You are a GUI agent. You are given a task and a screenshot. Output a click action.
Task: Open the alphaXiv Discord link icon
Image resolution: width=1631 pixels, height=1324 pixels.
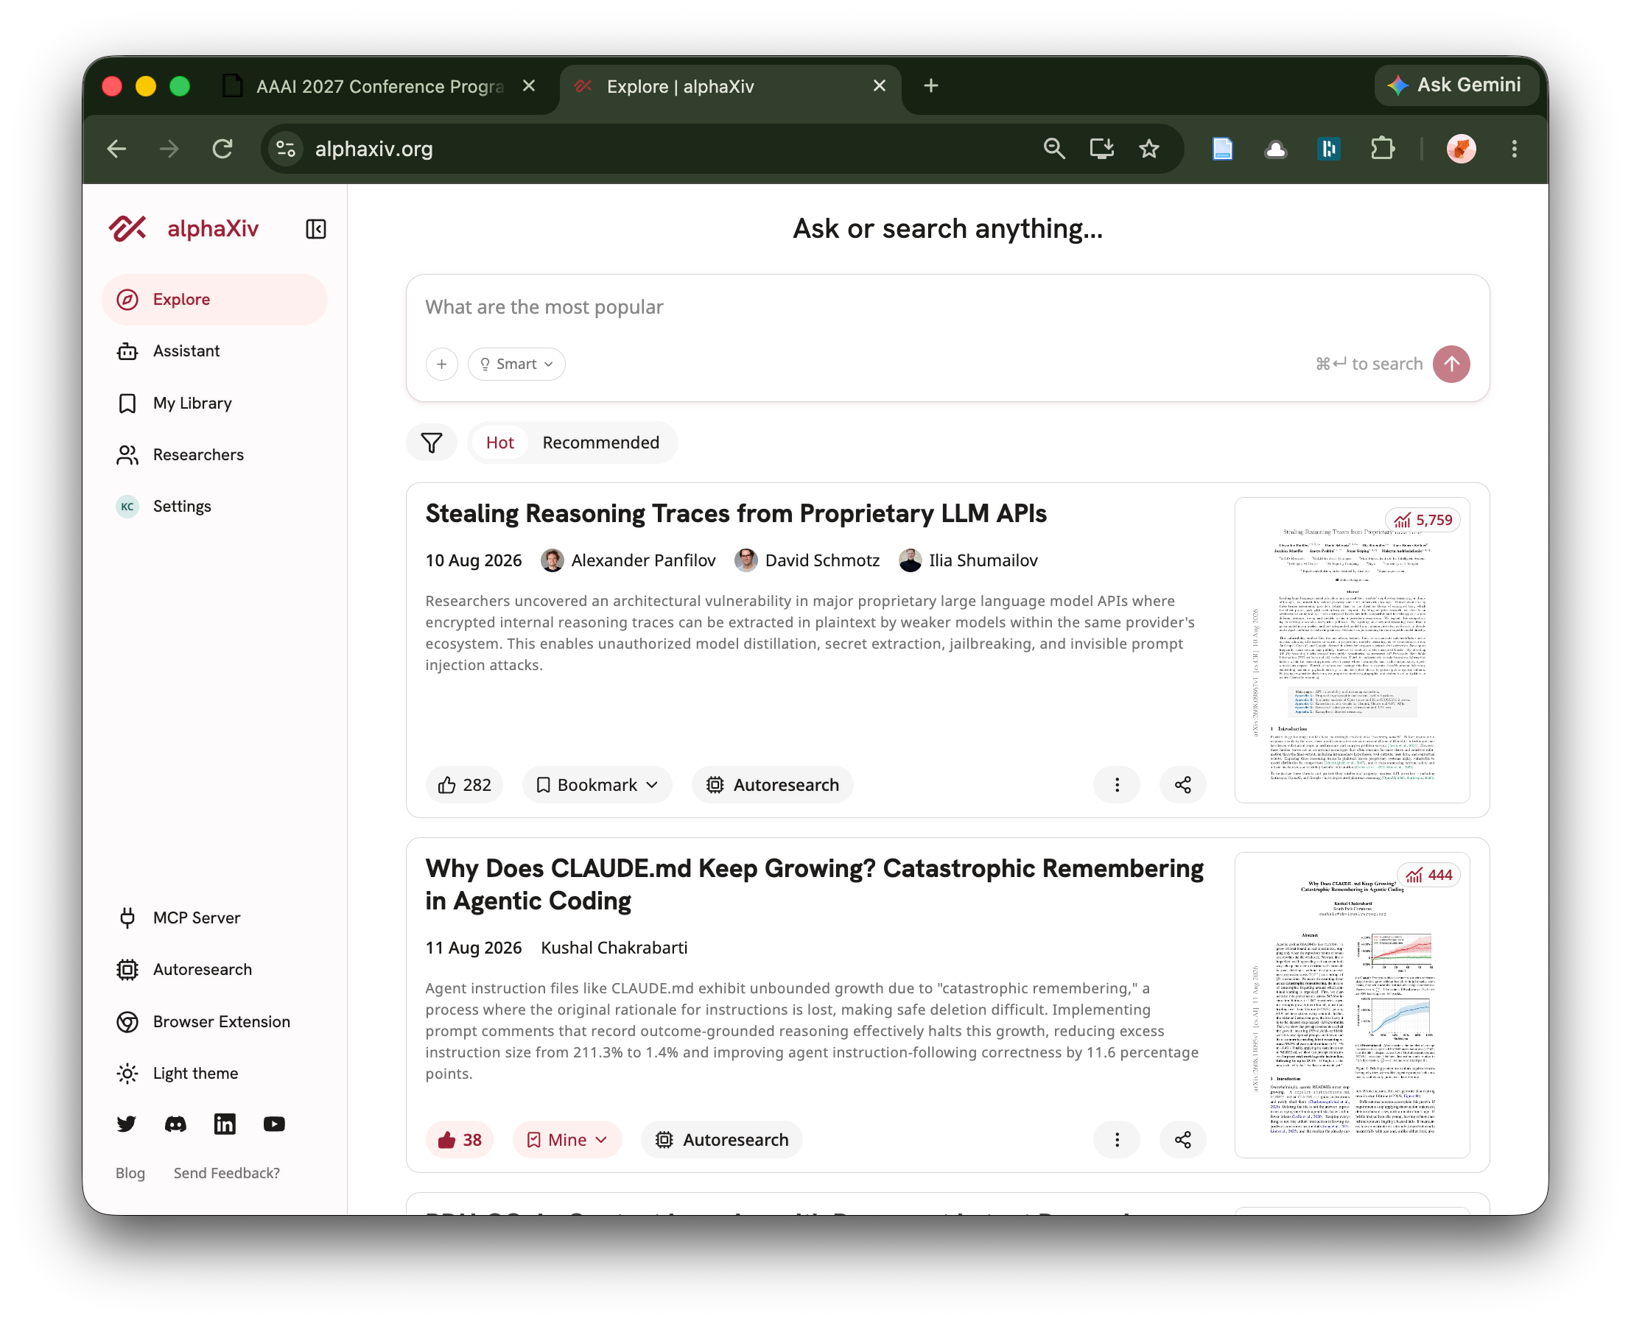click(175, 1124)
